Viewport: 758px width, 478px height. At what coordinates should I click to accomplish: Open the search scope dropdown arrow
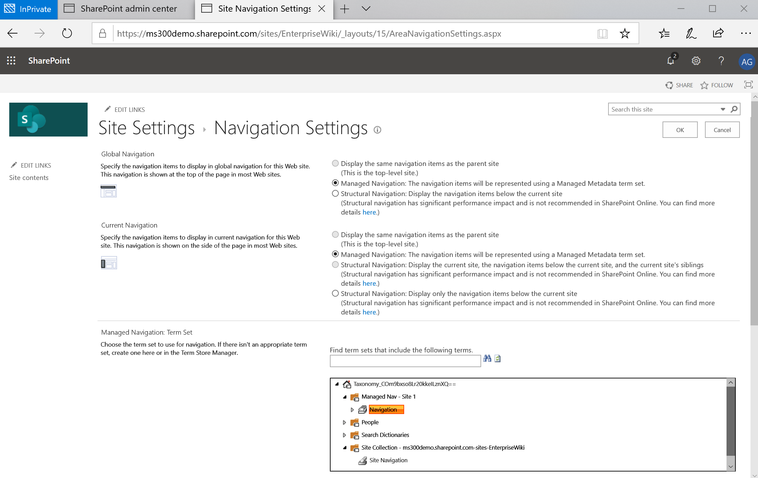[x=723, y=109]
